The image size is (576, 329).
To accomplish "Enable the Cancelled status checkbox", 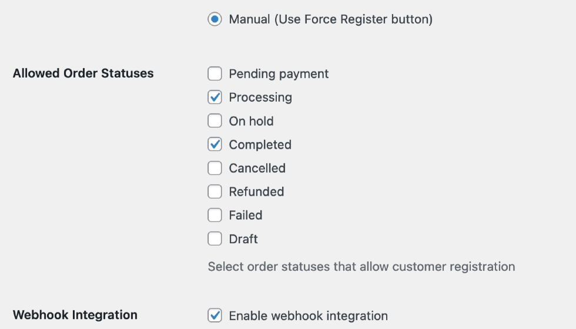I will pos(215,168).
